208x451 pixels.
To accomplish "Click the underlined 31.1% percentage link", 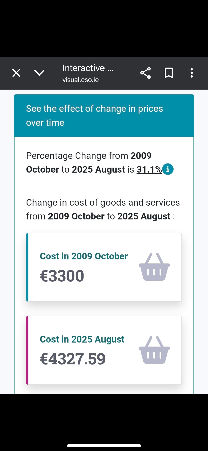I will pyautogui.click(x=149, y=169).
